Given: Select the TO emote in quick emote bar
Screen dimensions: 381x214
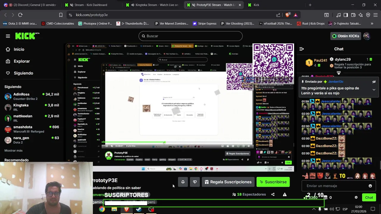Looking at the screenshot, I should [x=342, y=176].
